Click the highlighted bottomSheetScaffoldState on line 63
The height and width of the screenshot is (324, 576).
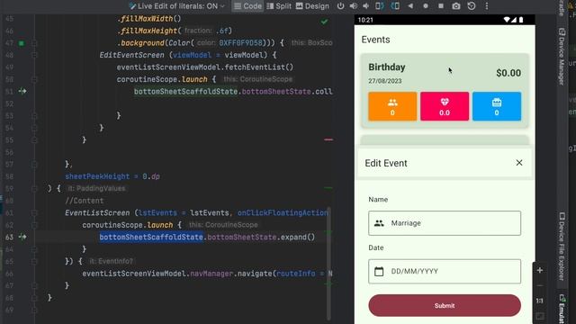click(x=151, y=237)
